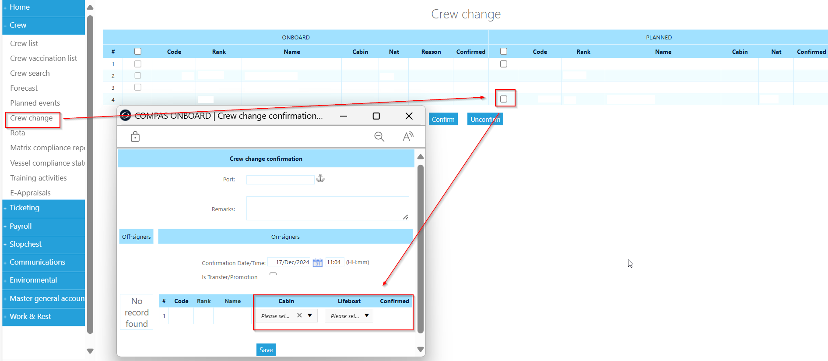
Task: Open the calendar date picker icon
Action: (318, 262)
